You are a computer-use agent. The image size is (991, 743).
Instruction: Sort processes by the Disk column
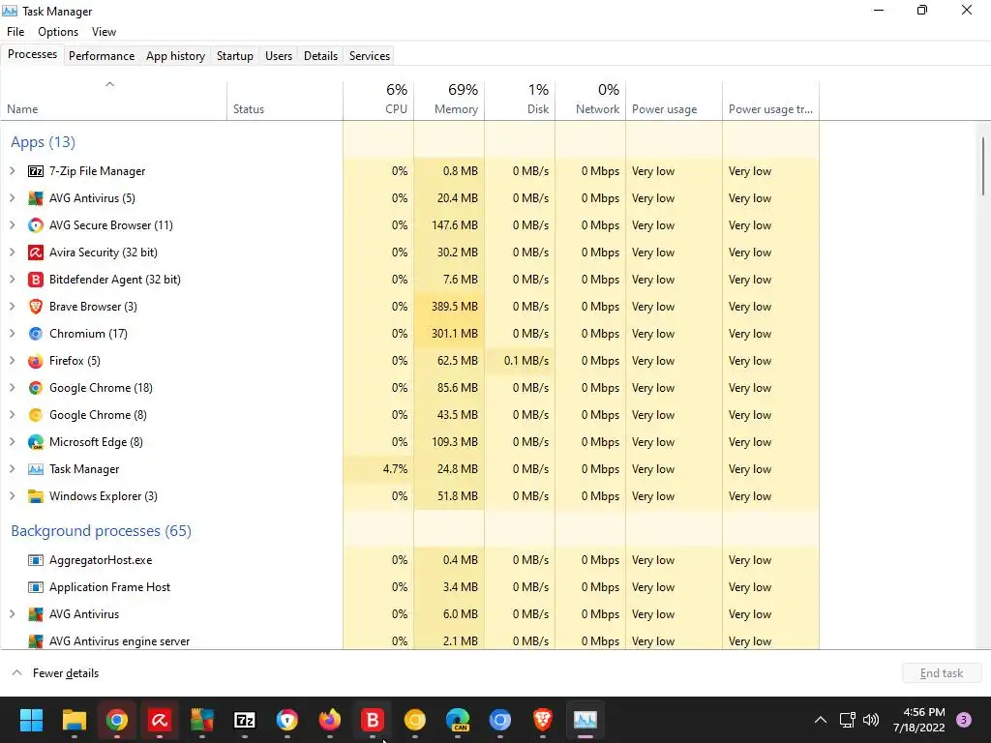[x=520, y=100]
